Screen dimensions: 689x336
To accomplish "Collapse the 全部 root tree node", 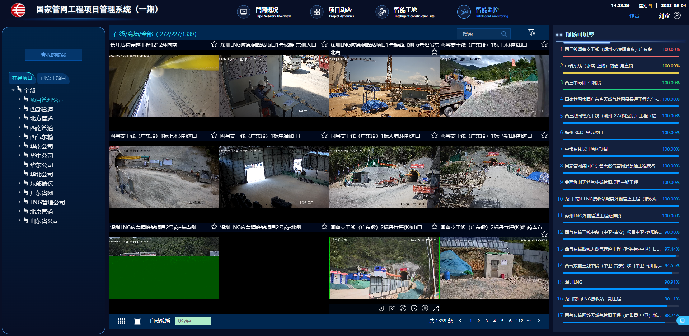I will tap(13, 90).
